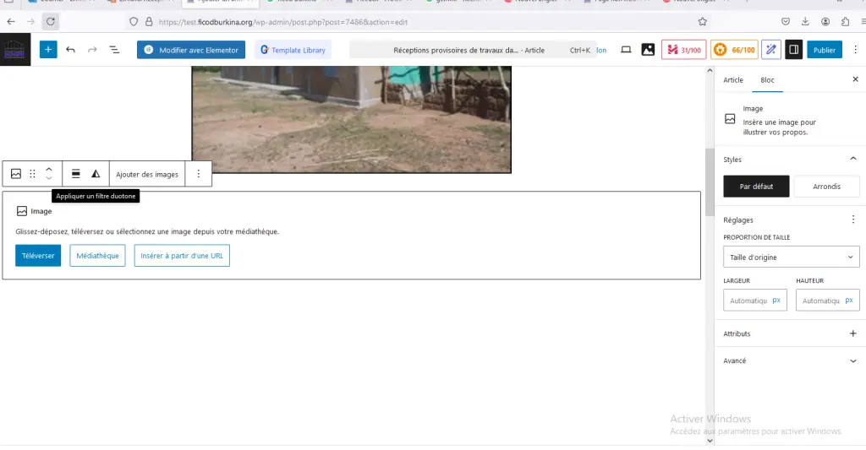The width and height of the screenshot is (866, 450).
Task: Click the drag handle dots in block toolbar
Action: [33, 174]
